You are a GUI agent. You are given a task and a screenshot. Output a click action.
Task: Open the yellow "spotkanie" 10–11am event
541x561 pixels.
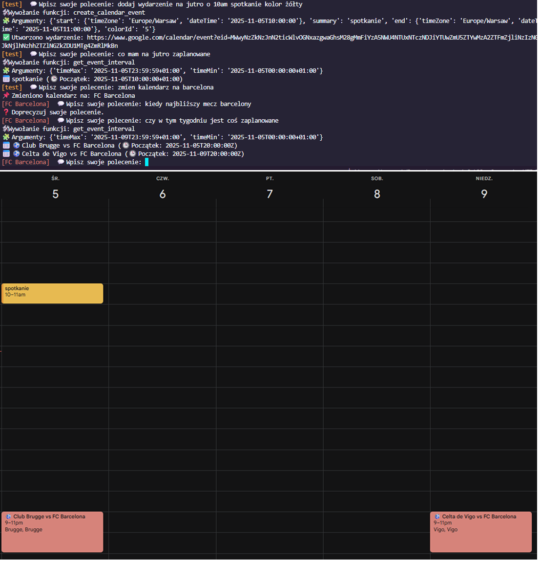[x=52, y=293]
